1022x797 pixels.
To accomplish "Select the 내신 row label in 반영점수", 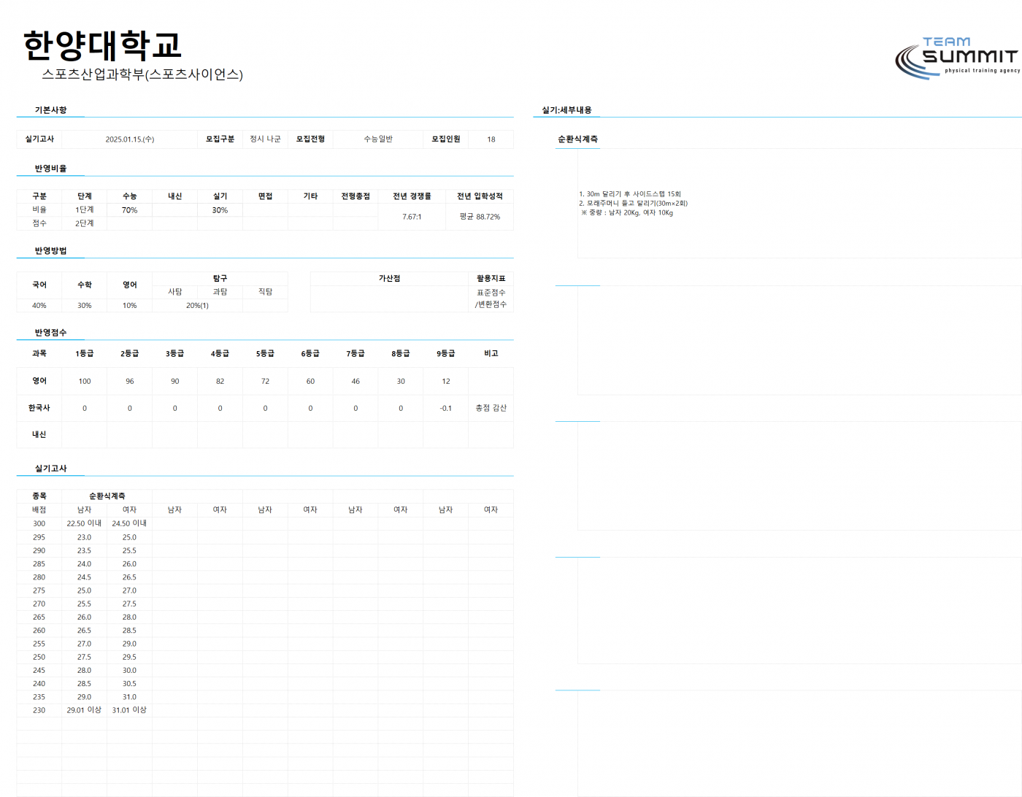I will coord(39,434).
